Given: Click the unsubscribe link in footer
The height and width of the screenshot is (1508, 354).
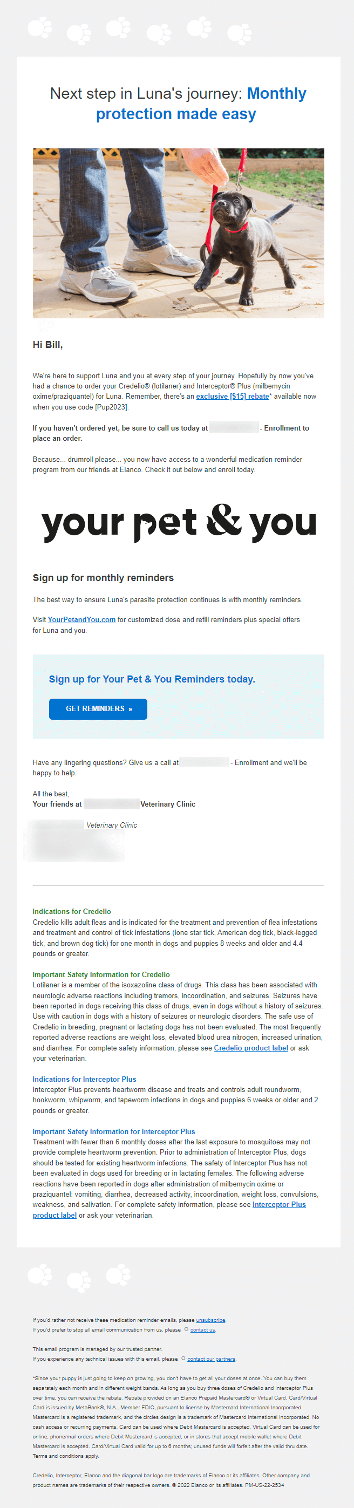Looking at the screenshot, I should tap(210, 1320).
